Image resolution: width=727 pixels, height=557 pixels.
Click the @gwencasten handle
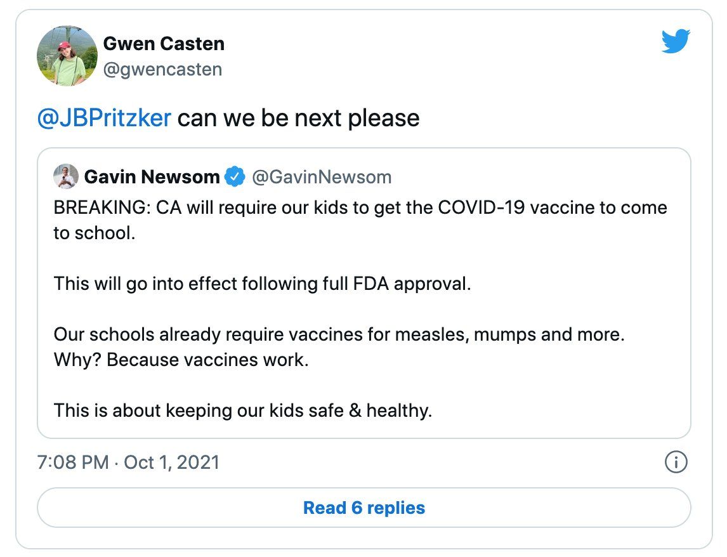[163, 70]
